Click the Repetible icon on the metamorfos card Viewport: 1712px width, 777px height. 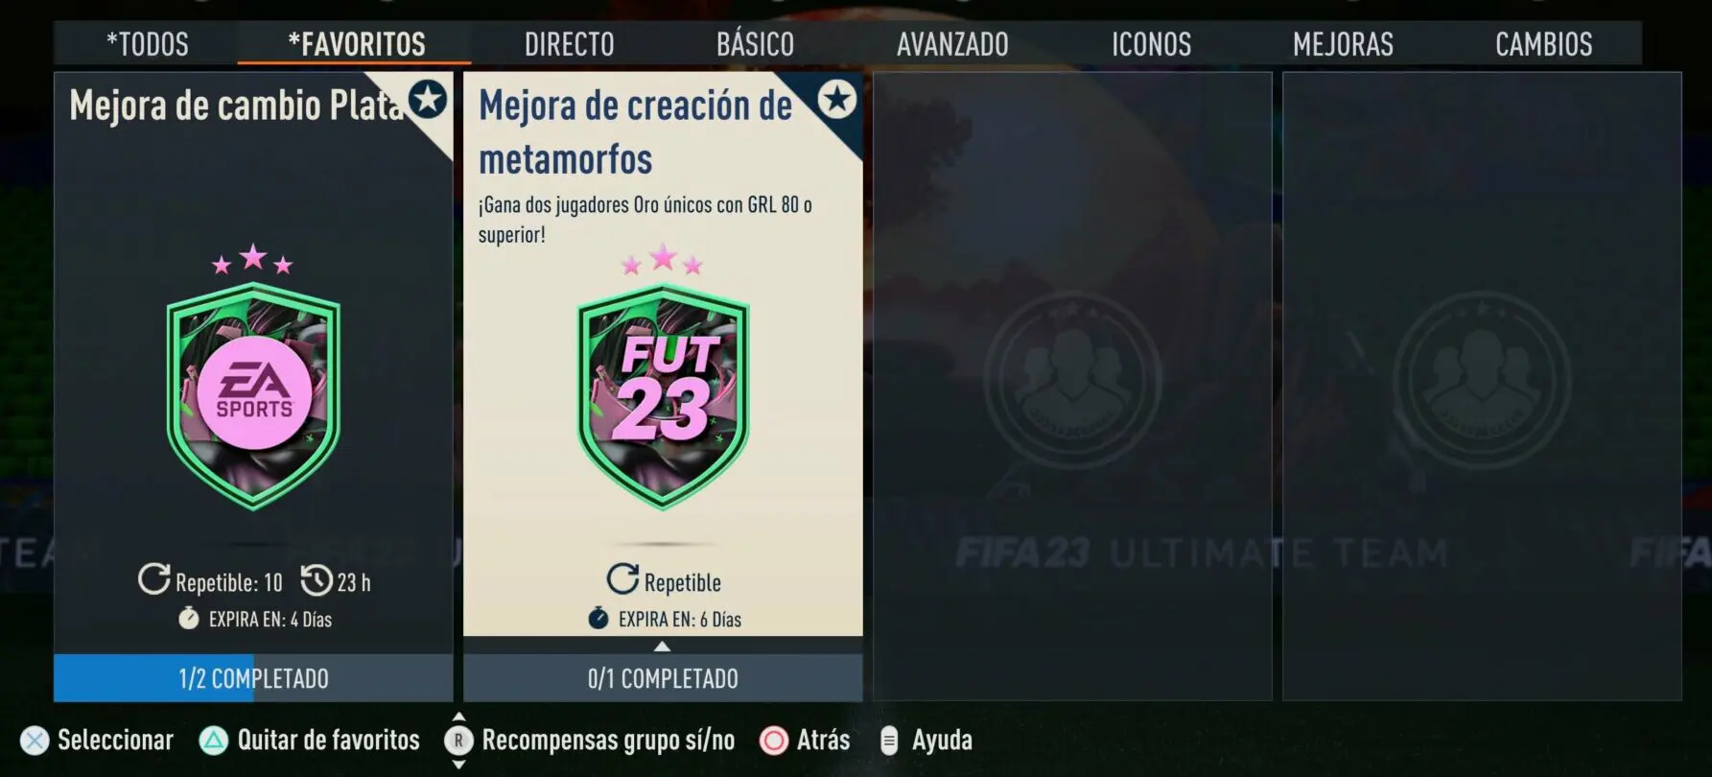point(622,579)
